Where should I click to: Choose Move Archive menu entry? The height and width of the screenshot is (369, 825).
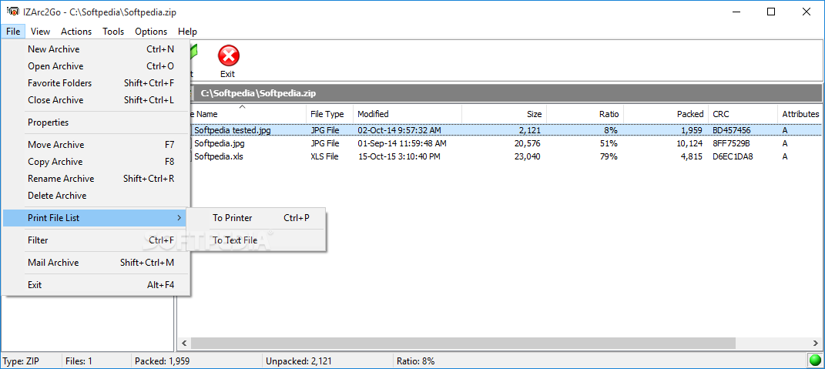[x=96, y=144]
